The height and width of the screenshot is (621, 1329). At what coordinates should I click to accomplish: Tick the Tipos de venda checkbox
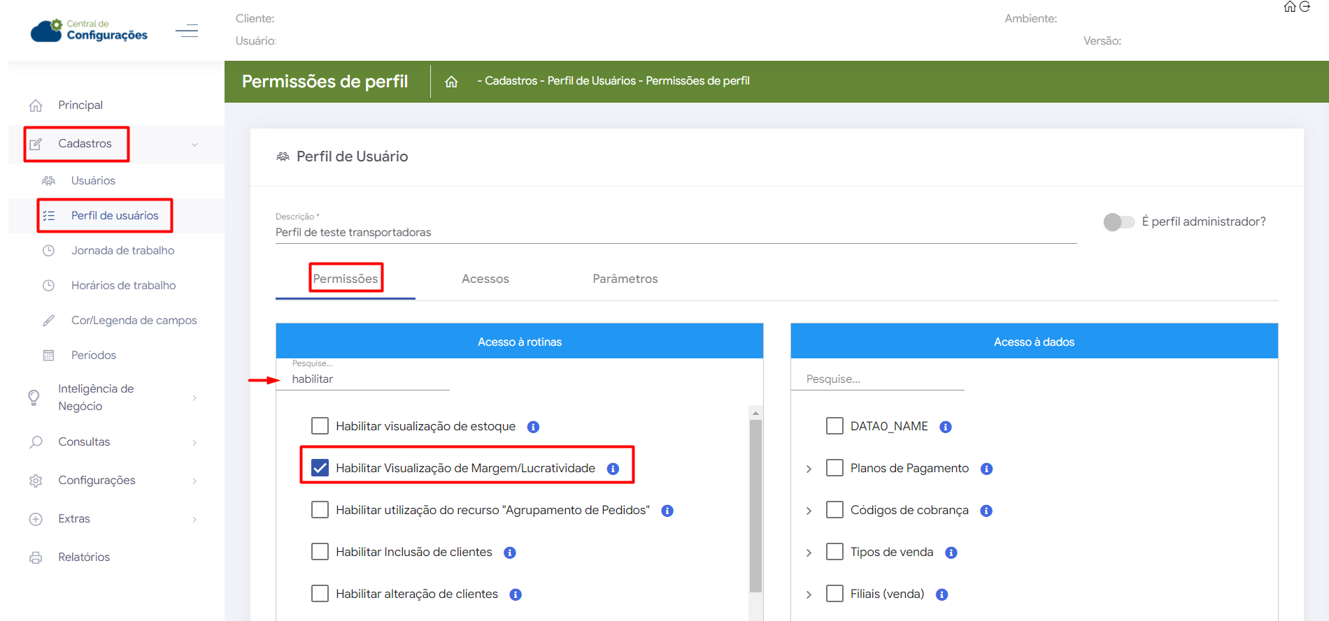click(834, 552)
